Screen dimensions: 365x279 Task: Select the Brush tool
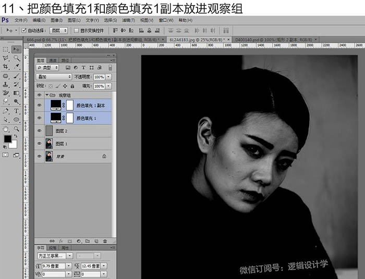[x=16, y=76]
